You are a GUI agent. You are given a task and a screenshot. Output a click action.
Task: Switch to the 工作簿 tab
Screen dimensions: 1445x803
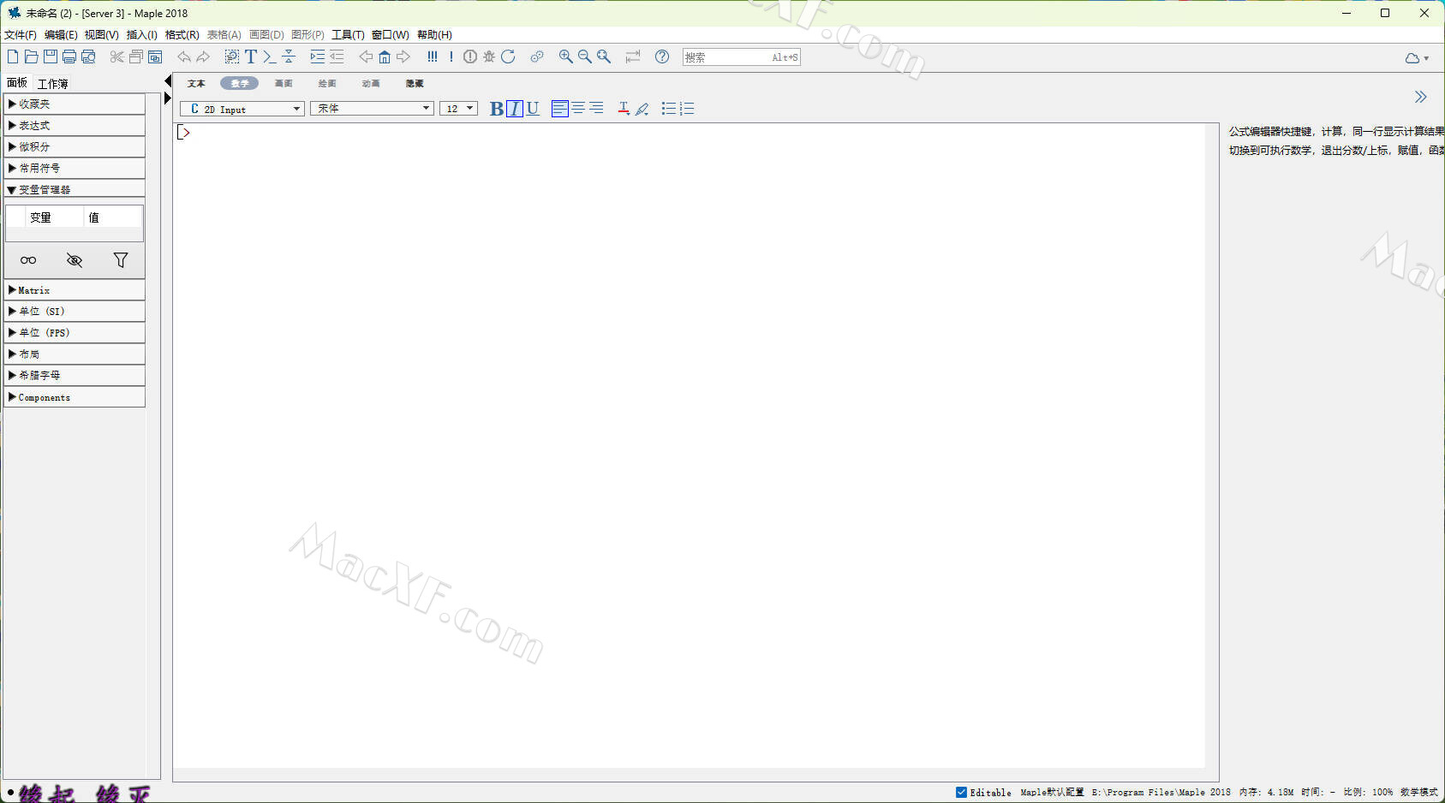point(52,83)
